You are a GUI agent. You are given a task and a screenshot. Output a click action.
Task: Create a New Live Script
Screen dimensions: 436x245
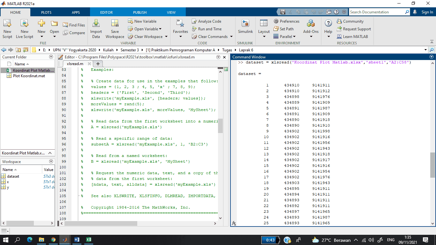(x=25, y=29)
